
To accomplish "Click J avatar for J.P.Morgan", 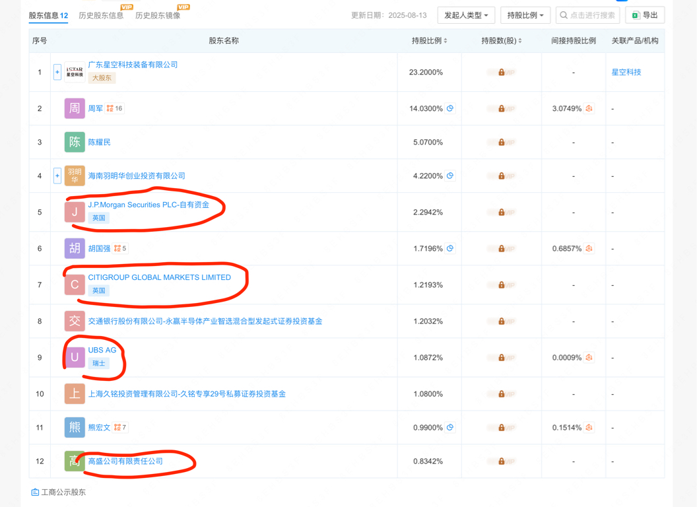I will pyautogui.click(x=75, y=212).
